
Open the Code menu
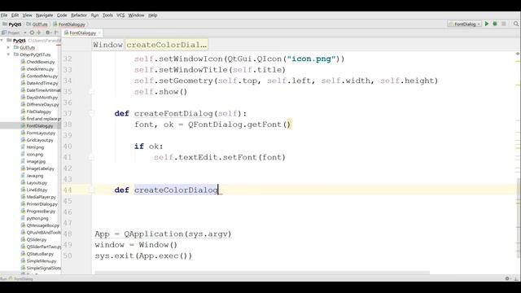coord(62,15)
